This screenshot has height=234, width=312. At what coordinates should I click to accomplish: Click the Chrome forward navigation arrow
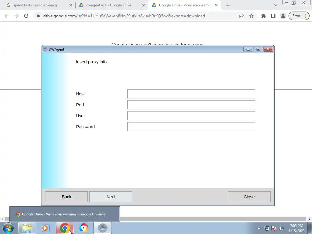[16, 16]
